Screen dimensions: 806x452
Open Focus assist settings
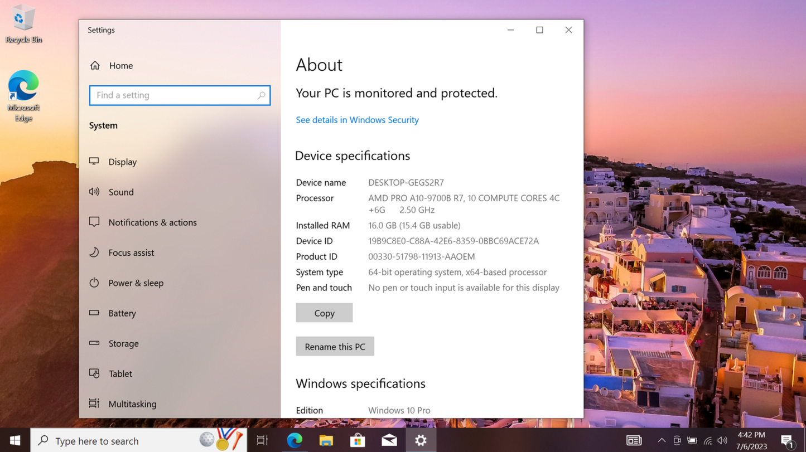131,252
